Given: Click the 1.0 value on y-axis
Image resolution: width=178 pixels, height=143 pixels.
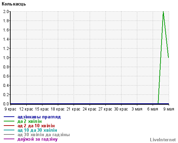Looking at the screenshot, I should click(6, 57).
